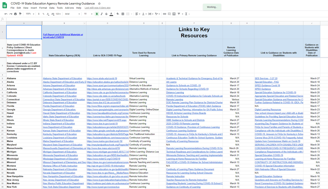The image size is (328, 189).
Task: Activate the paint format tool
Action: point(20,14)
